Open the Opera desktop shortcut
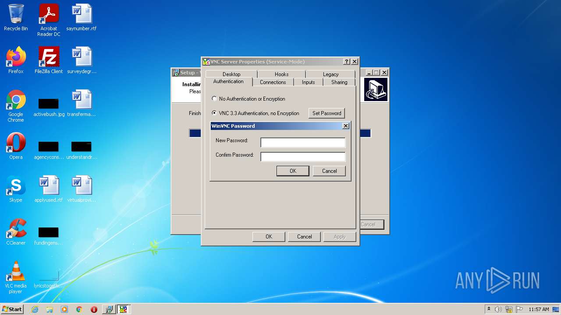This screenshot has height=315, width=561. coord(16,146)
